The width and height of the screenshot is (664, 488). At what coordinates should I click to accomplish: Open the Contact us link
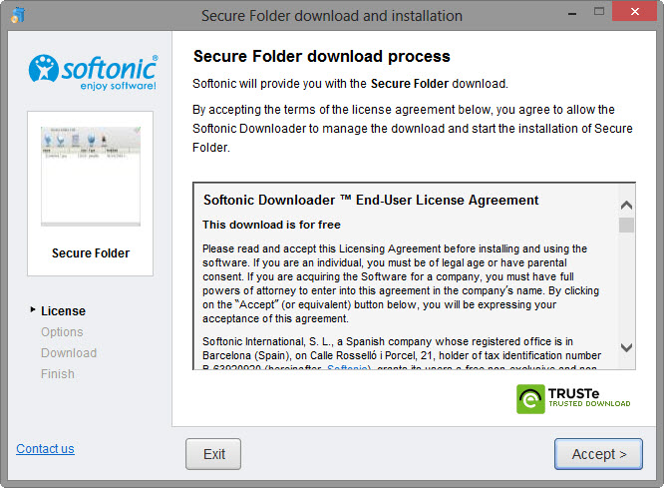click(x=45, y=449)
